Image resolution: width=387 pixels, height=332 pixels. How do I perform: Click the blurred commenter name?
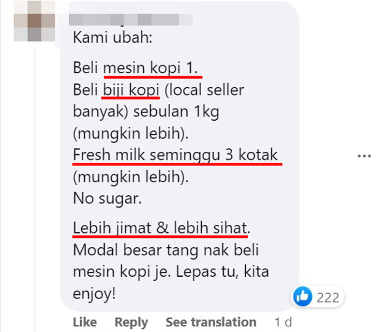(131, 19)
